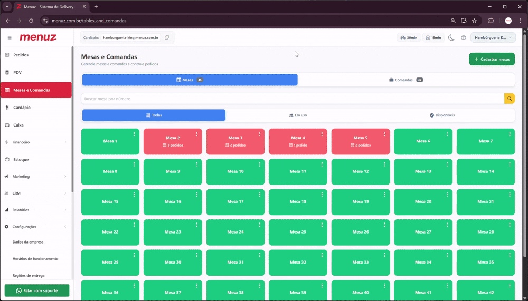Copy the cardápio link icon

167,37
